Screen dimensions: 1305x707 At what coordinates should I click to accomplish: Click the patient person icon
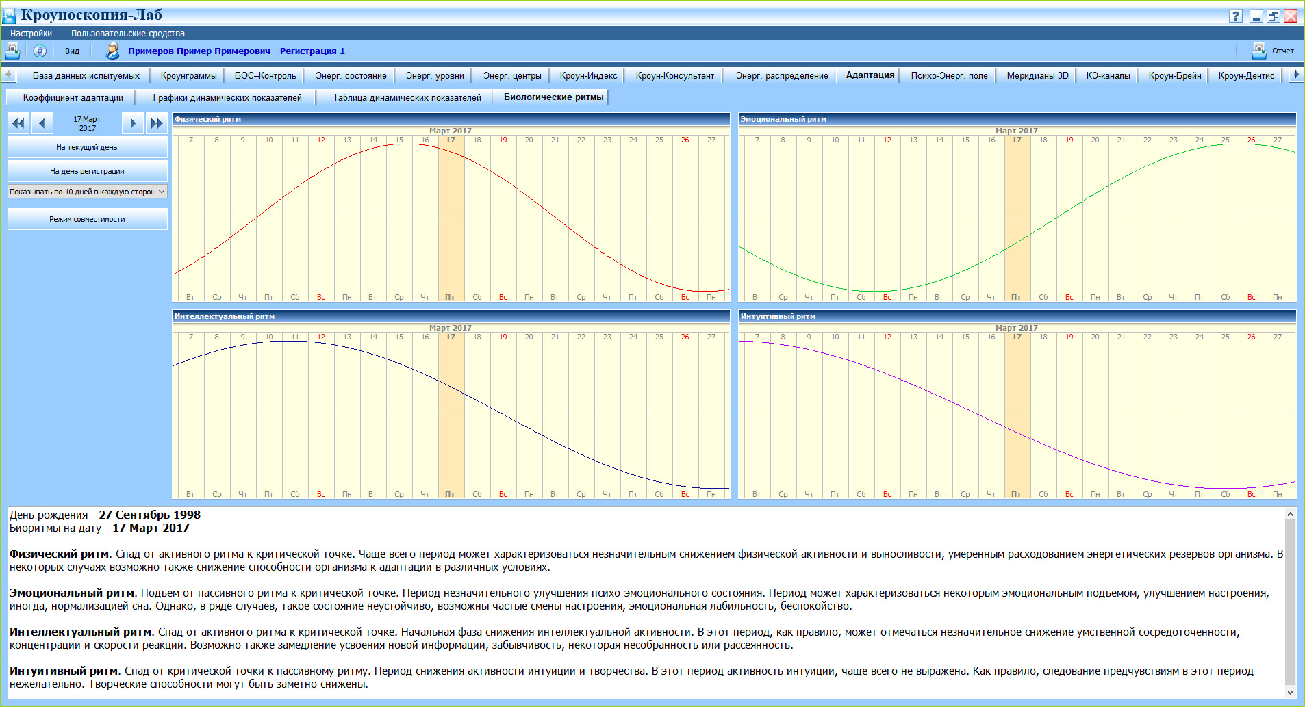(113, 51)
